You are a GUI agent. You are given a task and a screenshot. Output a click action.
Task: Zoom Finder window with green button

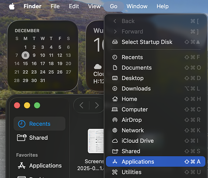(x=37, y=105)
